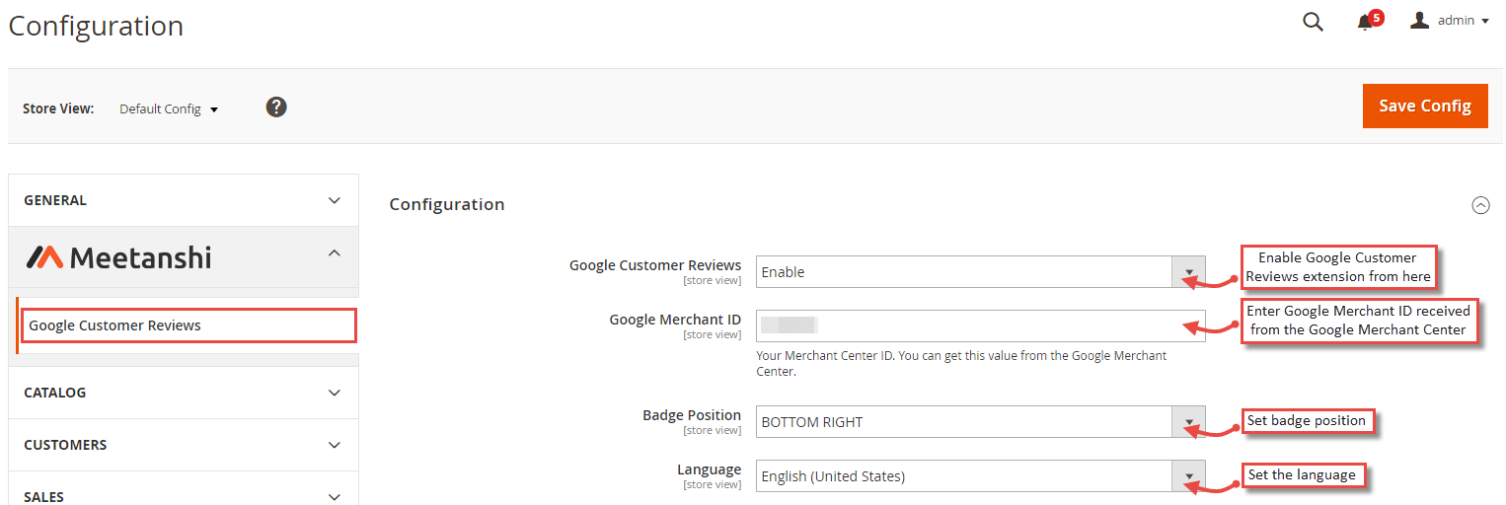The height and width of the screenshot is (505, 1506).
Task: Click the Save Config button
Action: pos(1425,106)
